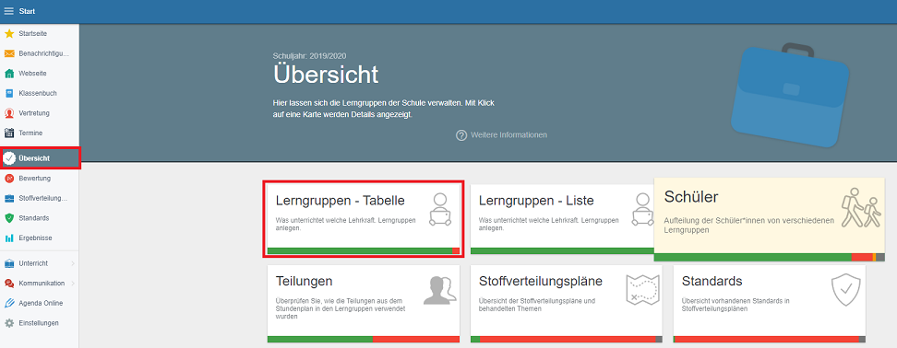Select the Agenda Online pen icon
Screen dimensions: 897x348
9,303
